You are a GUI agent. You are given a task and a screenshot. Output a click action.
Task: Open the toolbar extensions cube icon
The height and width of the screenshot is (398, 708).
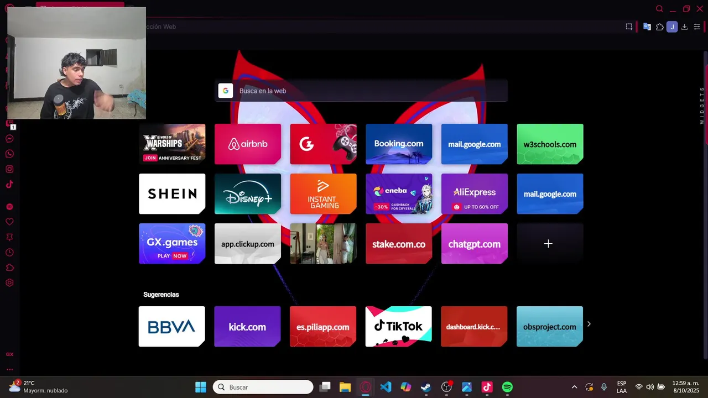coord(659,27)
